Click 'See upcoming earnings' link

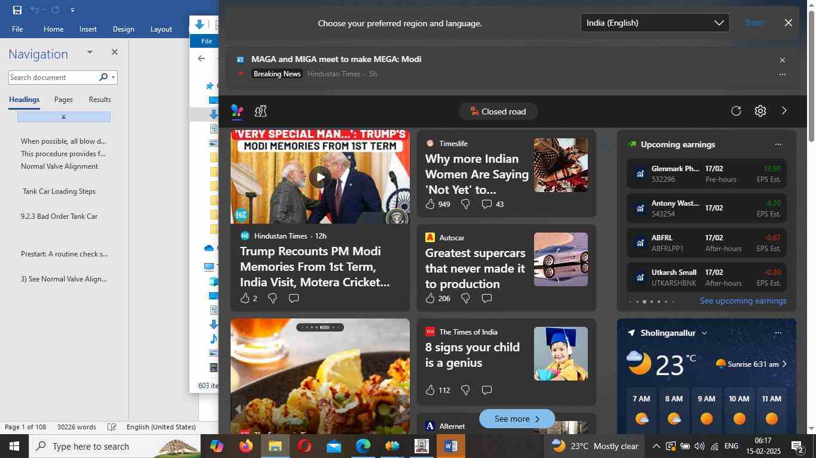[x=743, y=301]
